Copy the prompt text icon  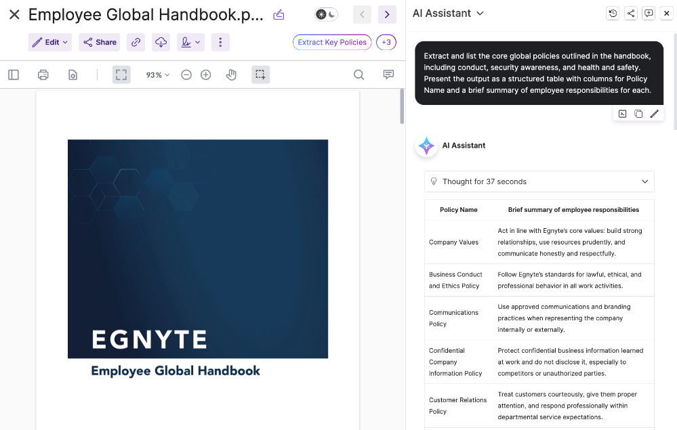click(638, 114)
